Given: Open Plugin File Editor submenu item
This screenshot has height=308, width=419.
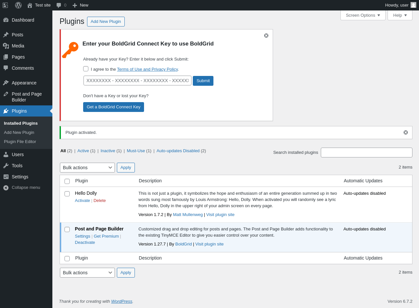Looking at the screenshot, I should 20,141.
